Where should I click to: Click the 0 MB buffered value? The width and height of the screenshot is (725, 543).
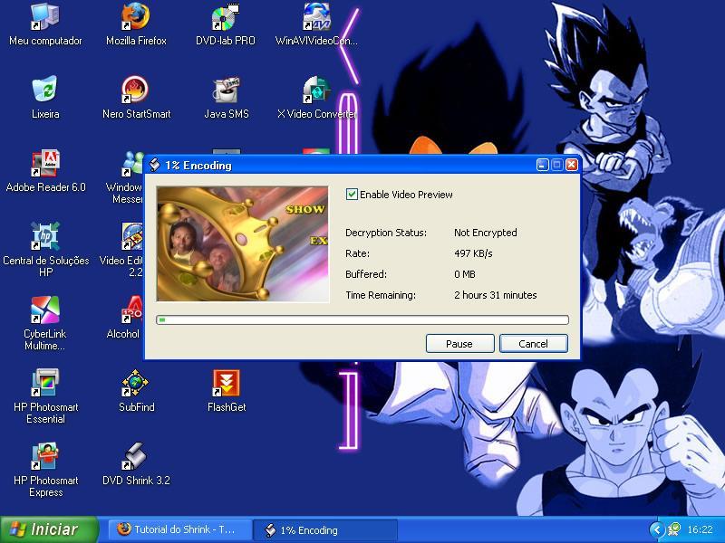pyautogui.click(x=465, y=274)
